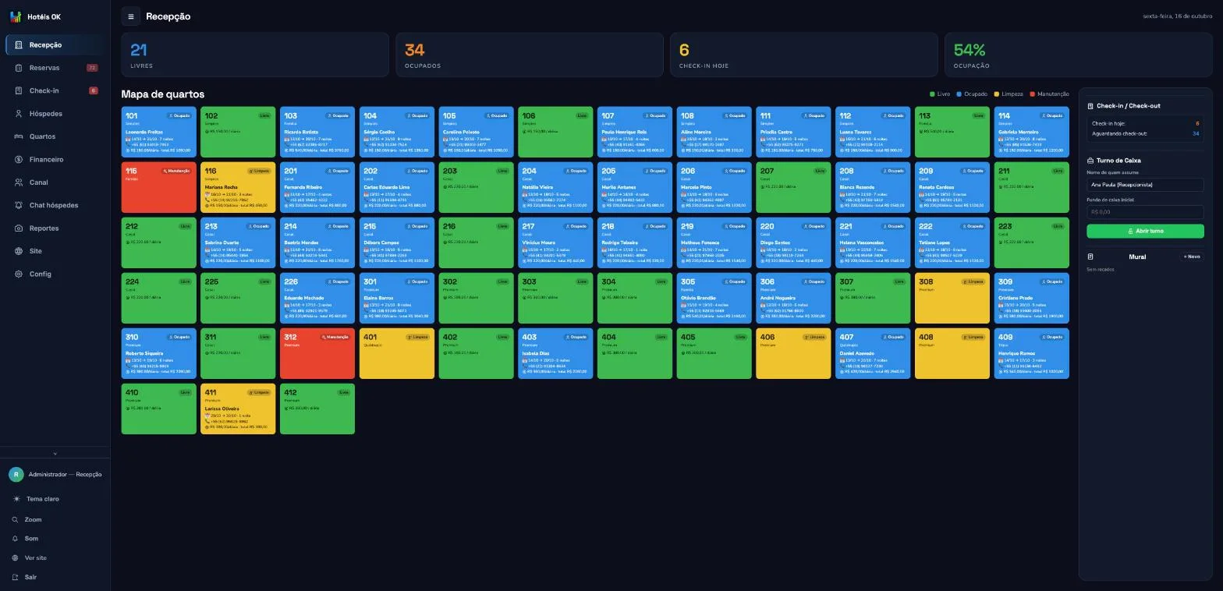1223x591 pixels.
Task: Open the hamburger menu beside Recepção title
Action: click(x=130, y=16)
